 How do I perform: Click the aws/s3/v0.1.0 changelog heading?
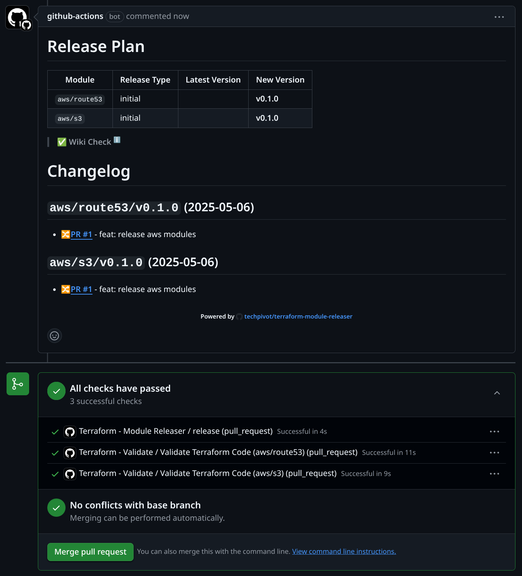(133, 263)
